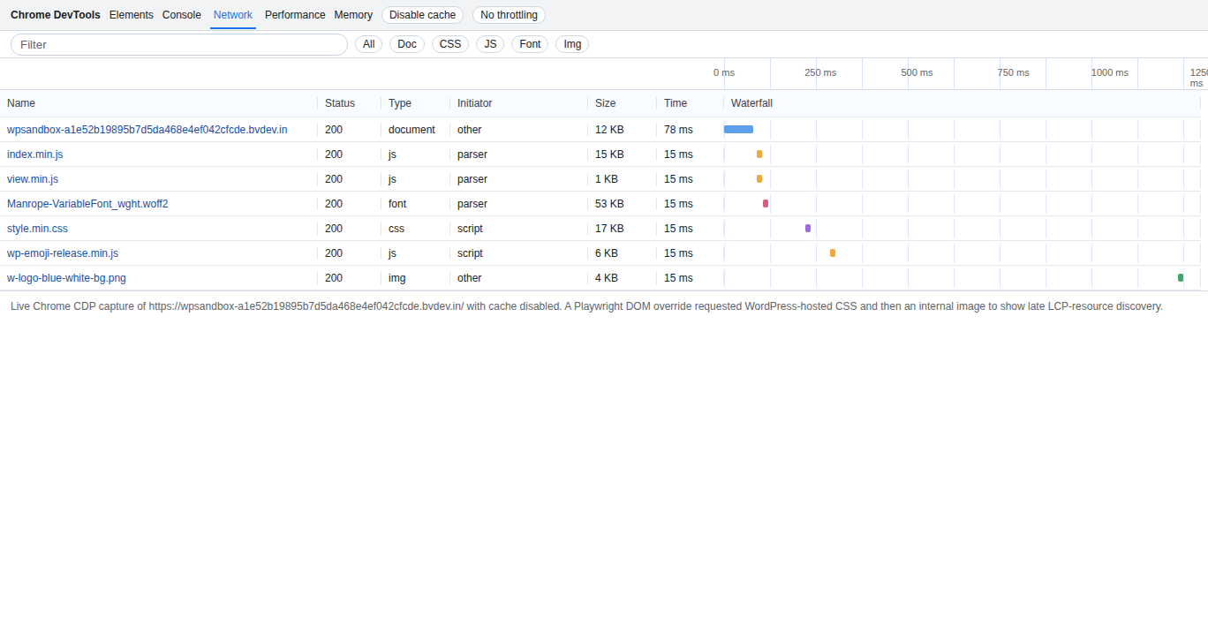Viewport: 1208px width, 618px height.
Task: Click the 78 ms time value
Action: [678, 130]
